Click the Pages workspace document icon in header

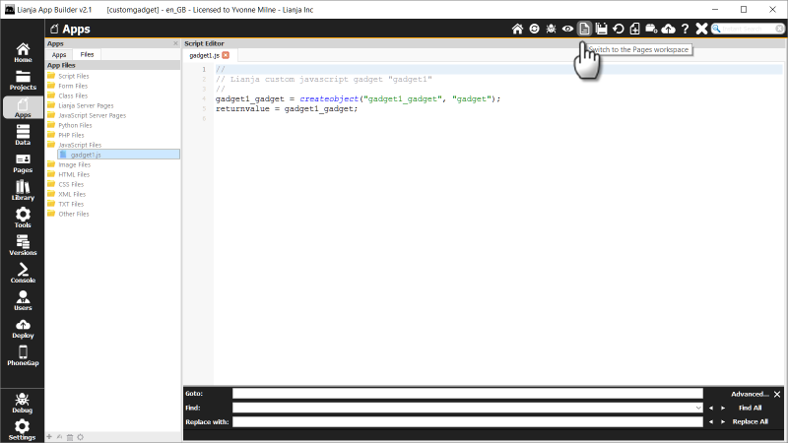584,29
